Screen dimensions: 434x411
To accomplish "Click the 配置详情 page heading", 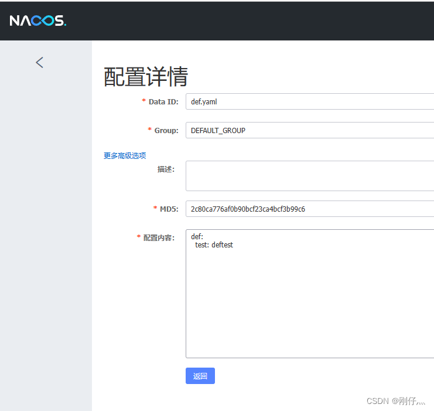I will point(146,77).
